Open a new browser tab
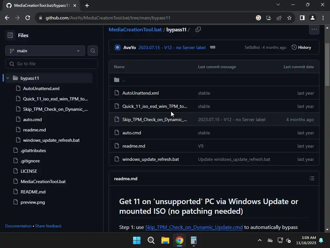 [87, 5]
